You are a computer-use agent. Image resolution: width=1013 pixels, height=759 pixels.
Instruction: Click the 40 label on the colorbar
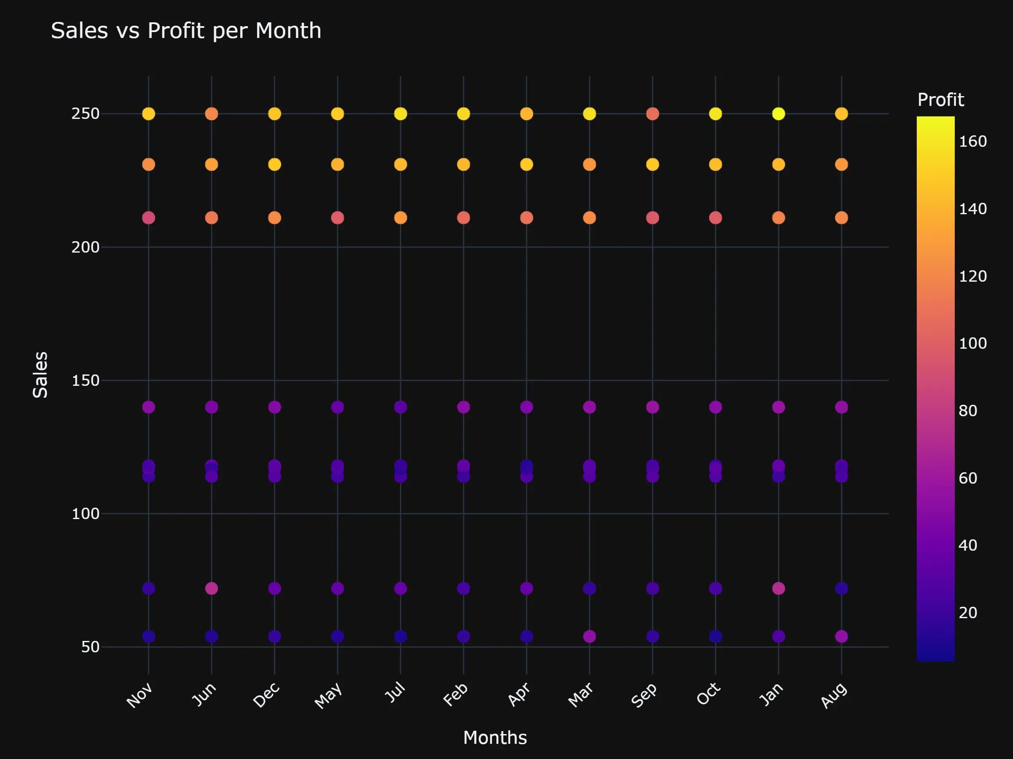968,545
